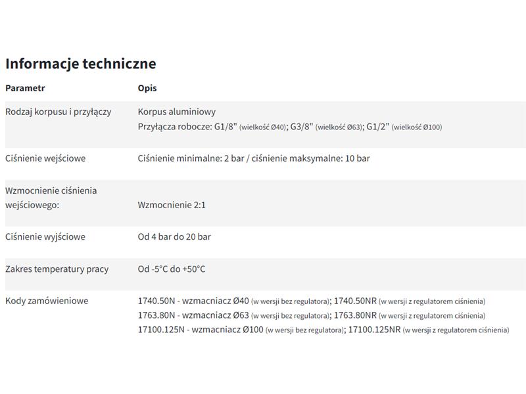Click the 'Parametr' column header
The height and width of the screenshot is (394, 526).
coord(25,88)
